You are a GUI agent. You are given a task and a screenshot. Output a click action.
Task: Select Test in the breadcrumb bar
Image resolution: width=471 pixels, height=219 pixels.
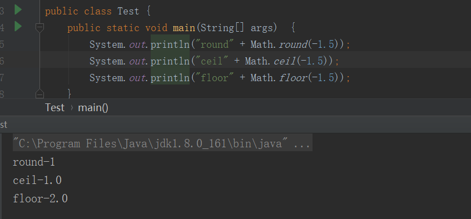click(x=54, y=107)
